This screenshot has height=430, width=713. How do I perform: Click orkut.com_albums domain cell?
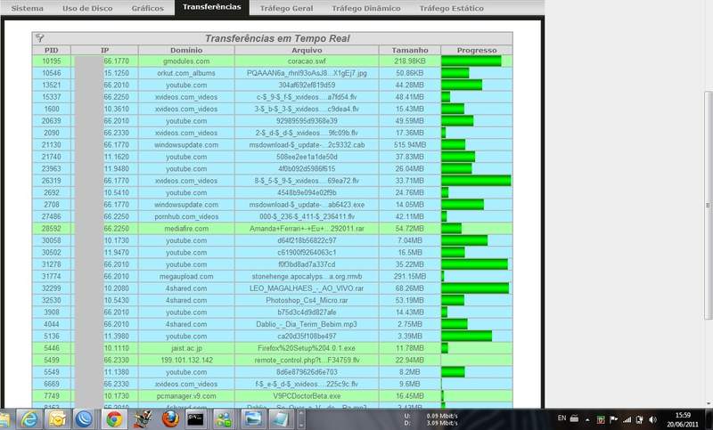(x=186, y=73)
